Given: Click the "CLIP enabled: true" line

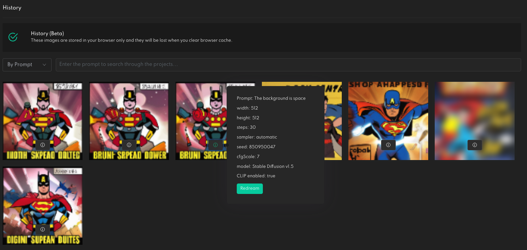Looking at the screenshot, I should [x=256, y=176].
